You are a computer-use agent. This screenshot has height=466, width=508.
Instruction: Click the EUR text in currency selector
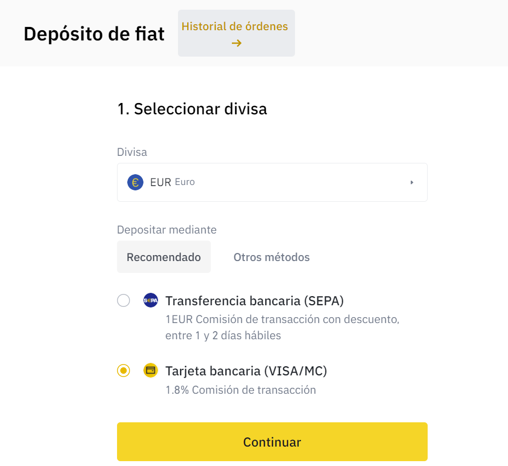click(x=160, y=182)
